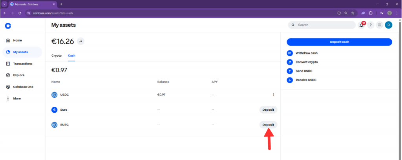Click the Receive USDC arrow icon
Screen dimensions: 402x160
(290, 80)
